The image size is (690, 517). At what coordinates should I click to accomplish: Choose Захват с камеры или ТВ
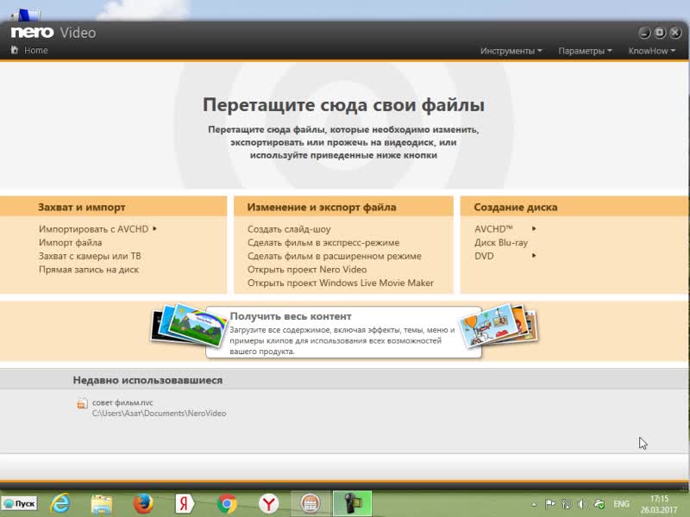click(90, 256)
